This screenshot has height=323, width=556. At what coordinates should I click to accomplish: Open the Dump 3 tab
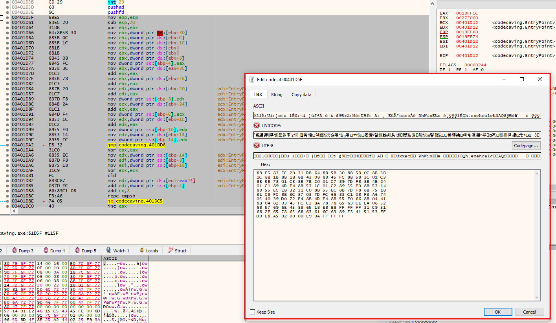[x=23, y=250]
